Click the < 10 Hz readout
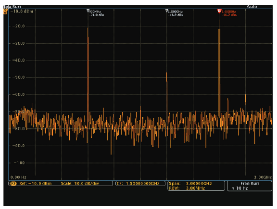 240,188
